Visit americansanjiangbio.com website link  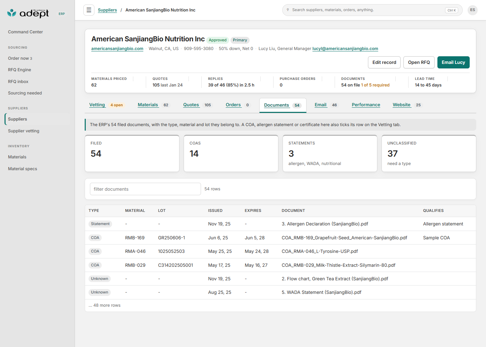[117, 49]
